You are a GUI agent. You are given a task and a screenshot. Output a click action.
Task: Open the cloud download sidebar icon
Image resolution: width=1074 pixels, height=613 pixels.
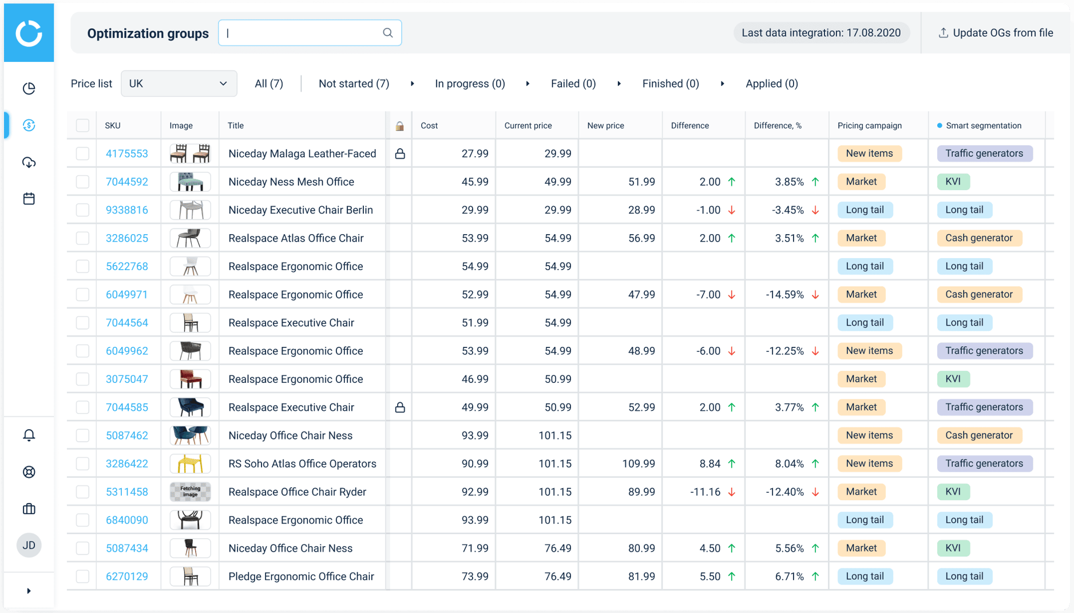coord(29,163)
